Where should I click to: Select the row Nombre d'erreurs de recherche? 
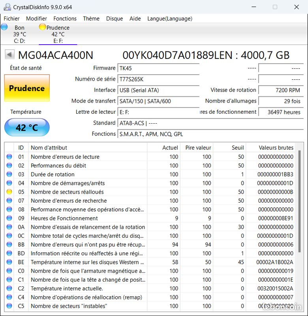pos(150,201)
